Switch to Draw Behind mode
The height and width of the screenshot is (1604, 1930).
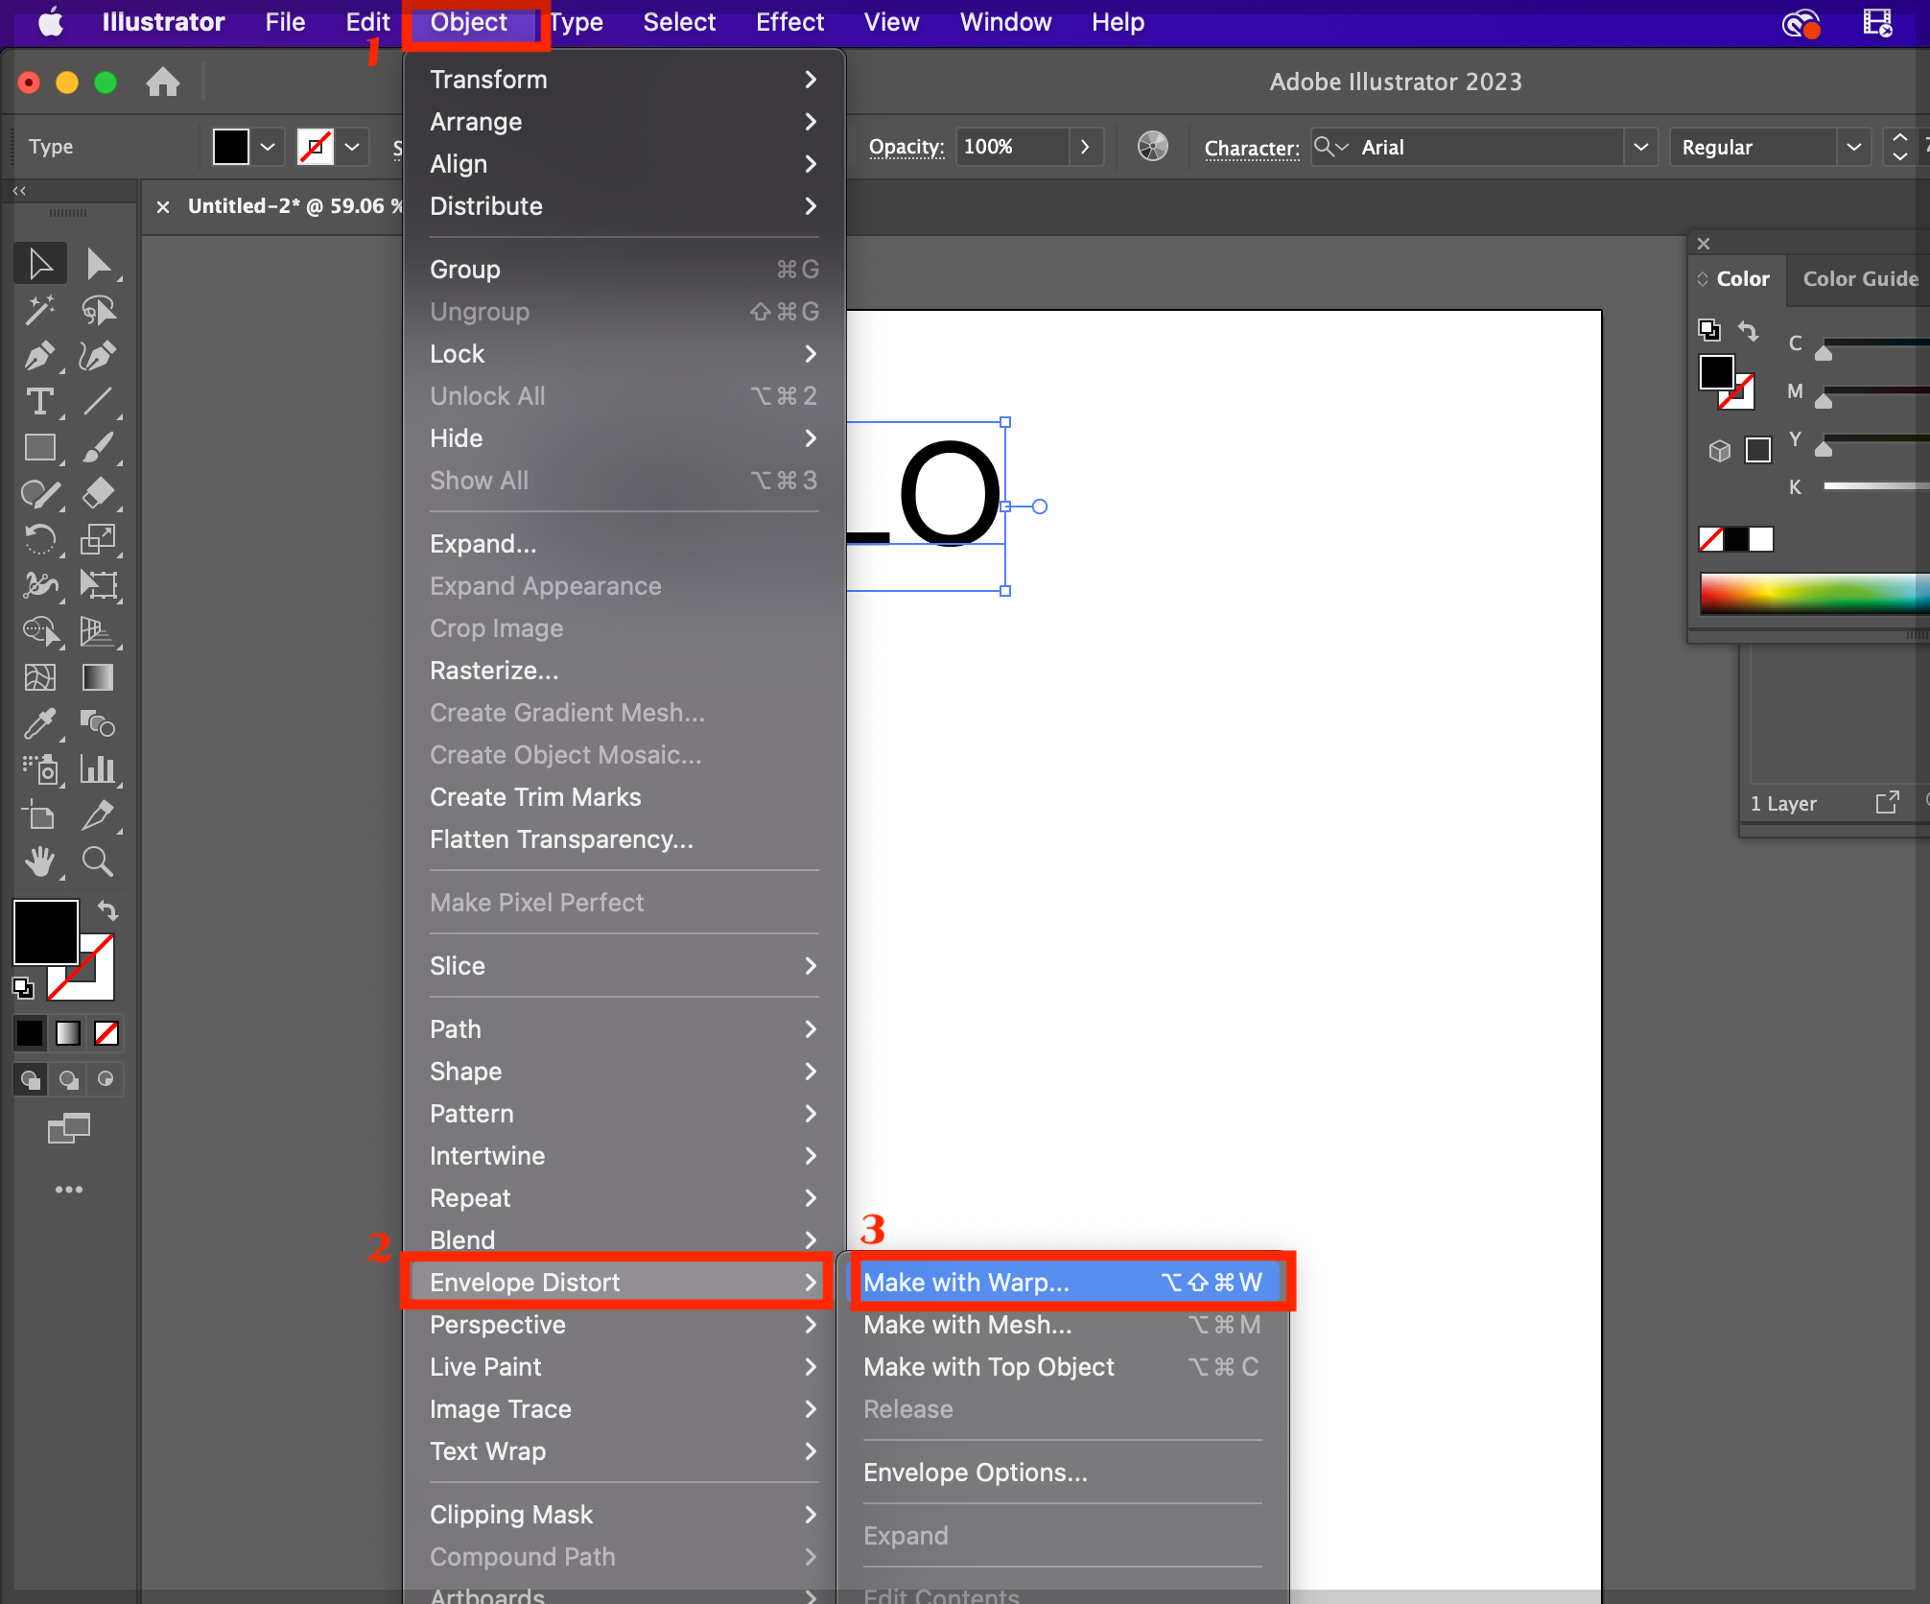(68, 1080)
